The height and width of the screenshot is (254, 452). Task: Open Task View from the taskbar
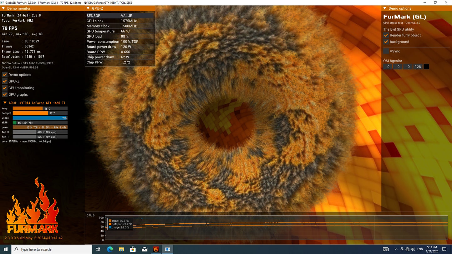pyautogui.click(x=98, y=249)
